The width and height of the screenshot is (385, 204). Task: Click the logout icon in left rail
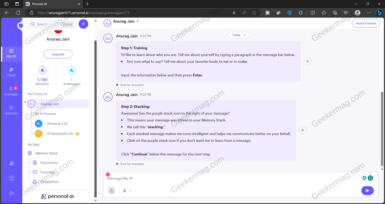click(12, 193)
